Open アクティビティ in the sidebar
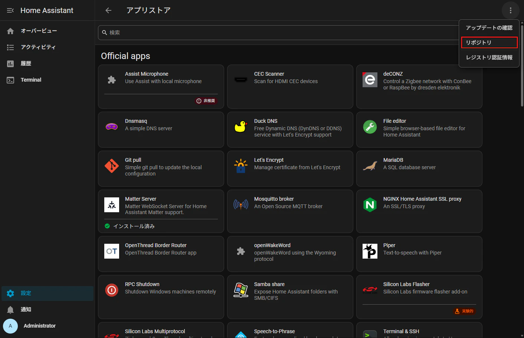Viewport: 524px width, 338px height. coord(48,47)
